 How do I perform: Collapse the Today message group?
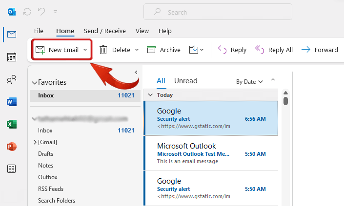150,95
